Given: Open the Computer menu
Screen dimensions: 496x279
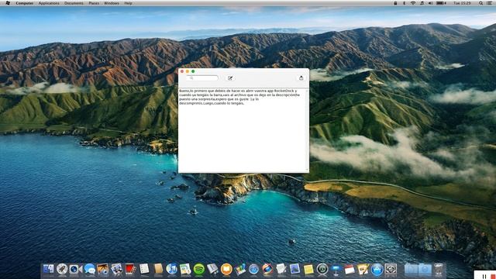Looking at the screenshot, I should (x=25, y=3).
